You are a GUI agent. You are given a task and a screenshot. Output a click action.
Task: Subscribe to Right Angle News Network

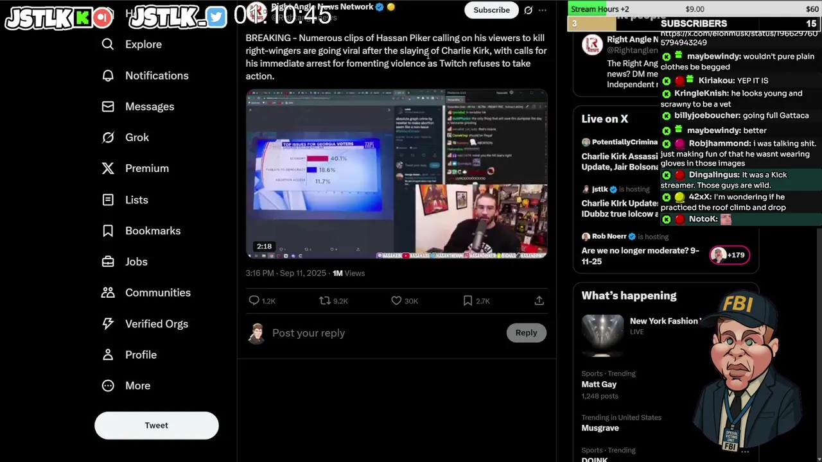(x=491, y=10)
